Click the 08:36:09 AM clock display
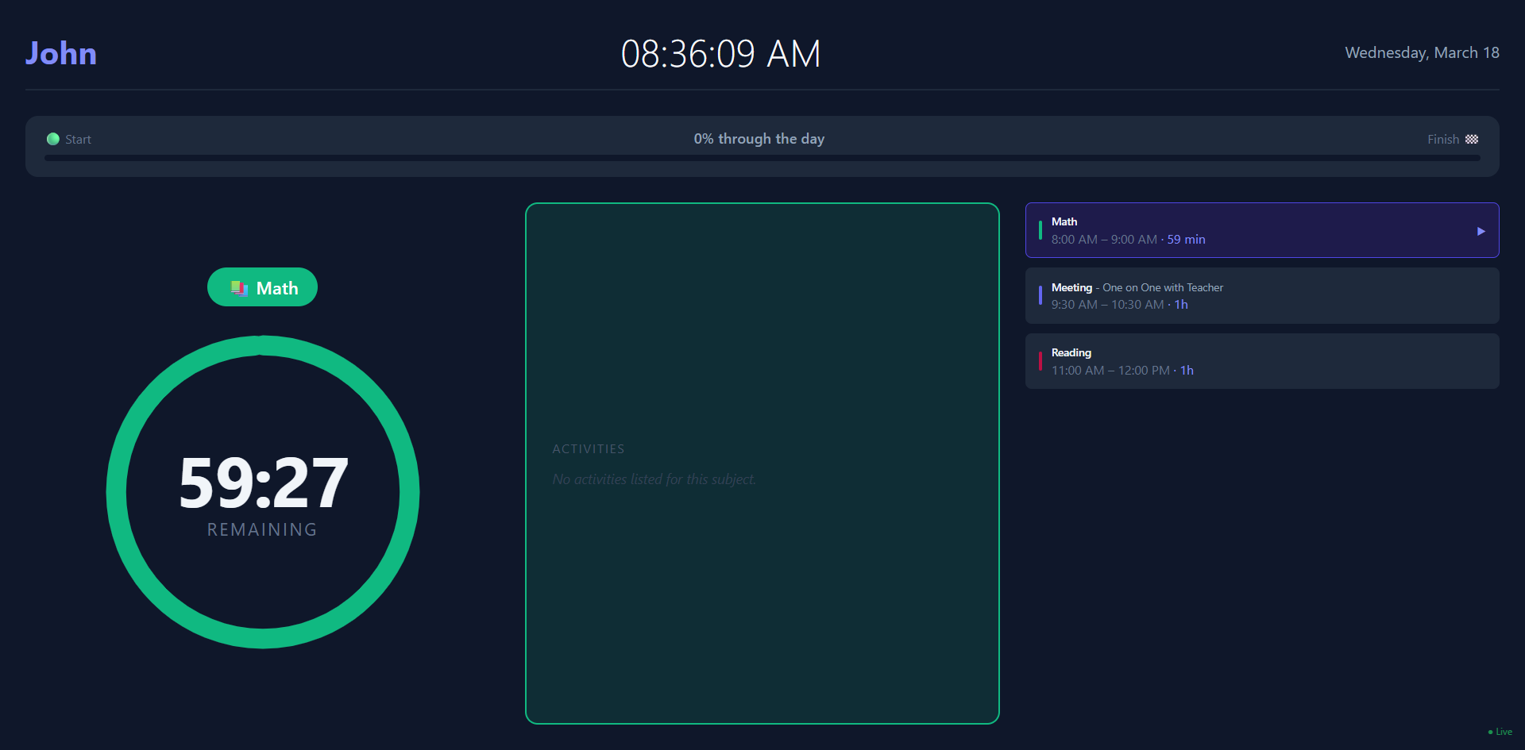Image resolution: width=1525 pixels, height=750 pixels. pyautogui.click(x=720, y=54)
